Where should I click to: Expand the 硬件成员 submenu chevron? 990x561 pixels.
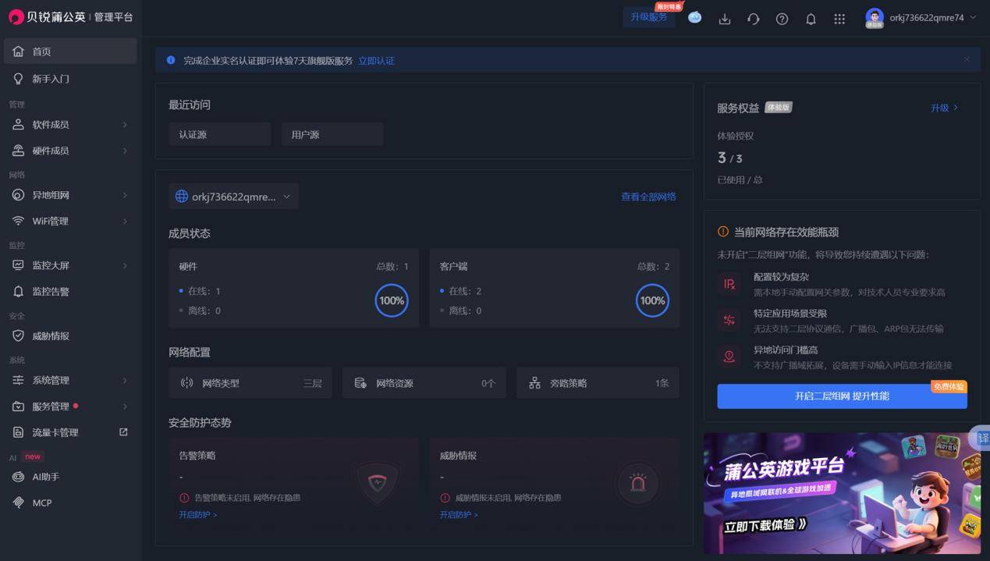(125, 151)
